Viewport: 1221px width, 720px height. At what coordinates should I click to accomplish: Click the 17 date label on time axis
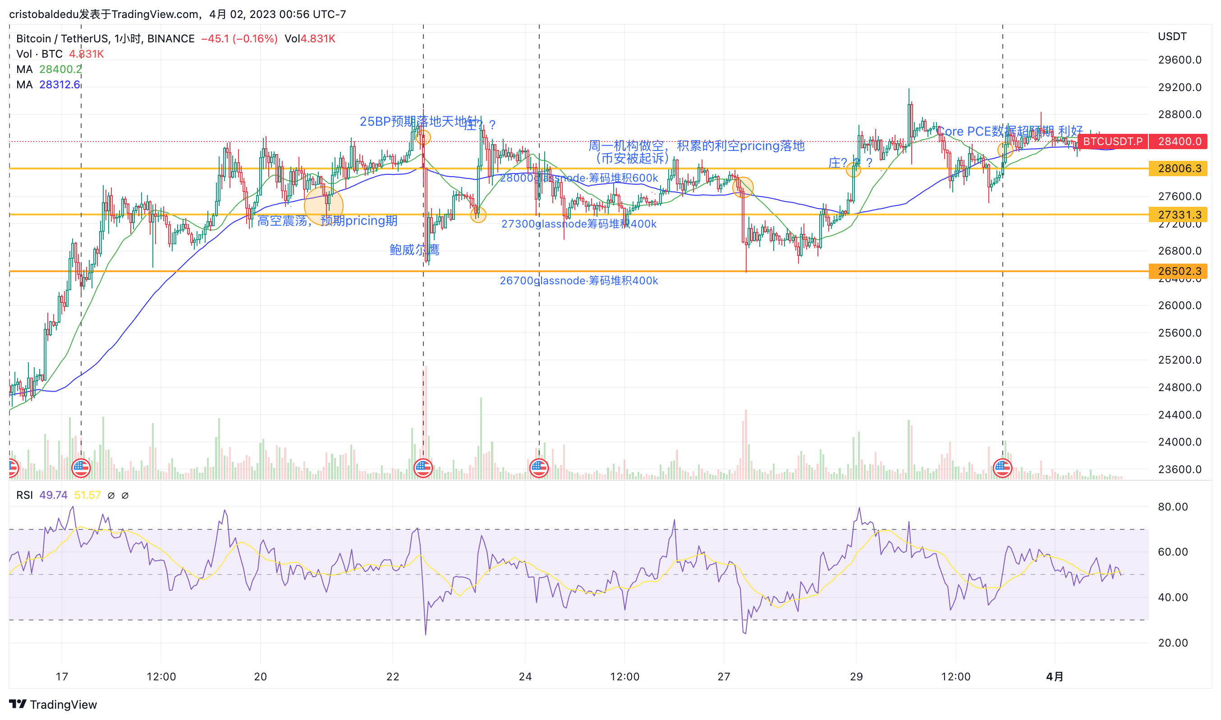click(x=62, y=676)
